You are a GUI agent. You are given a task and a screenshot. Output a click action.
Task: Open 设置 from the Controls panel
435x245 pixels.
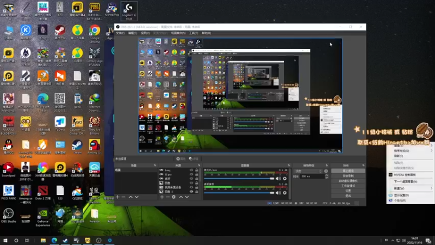tap(348, 191)
